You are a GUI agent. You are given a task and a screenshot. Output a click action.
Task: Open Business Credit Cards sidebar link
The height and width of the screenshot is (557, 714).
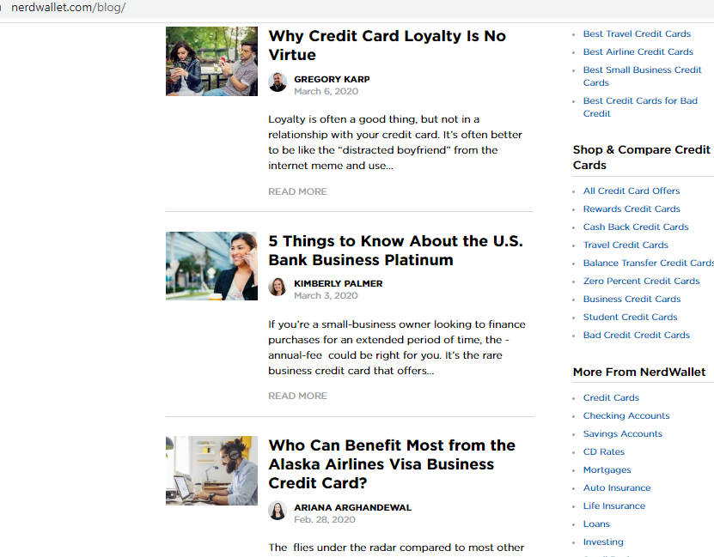[x=632, y=300]
